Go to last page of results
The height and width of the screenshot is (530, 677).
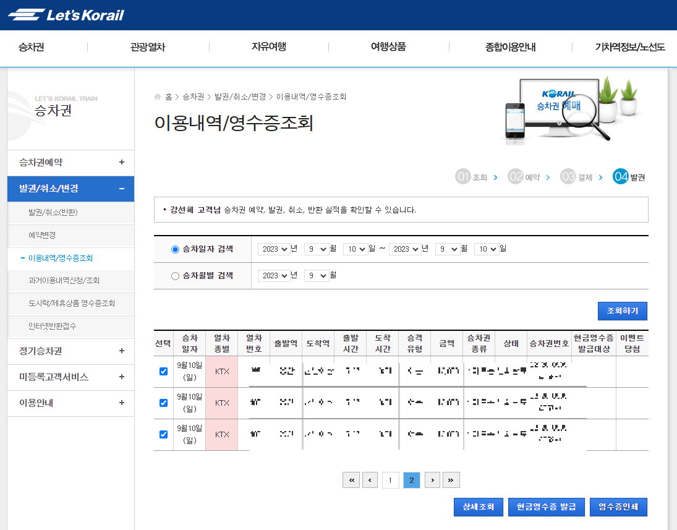click(x=451, y=480)
